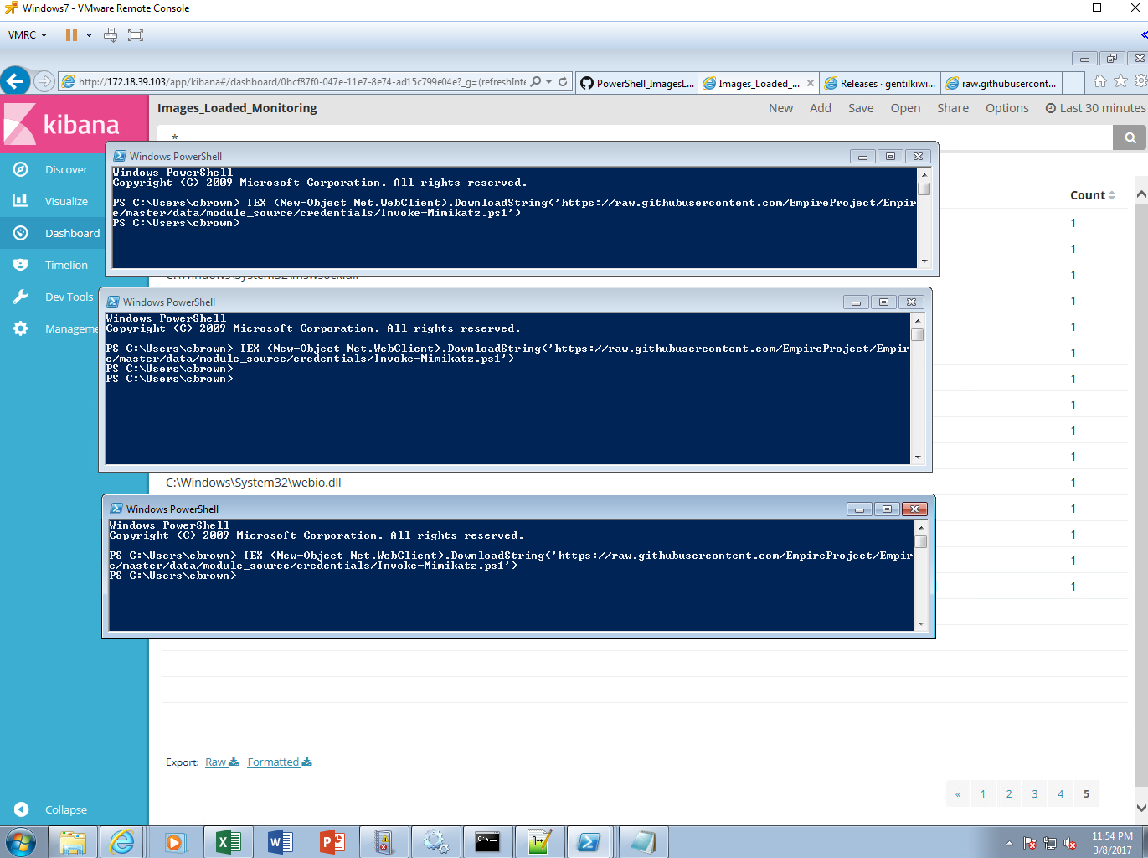Launch Excel from the taskbar
Screen dimensions: 1148x858
pyautogui.click(x=228, y=842)
